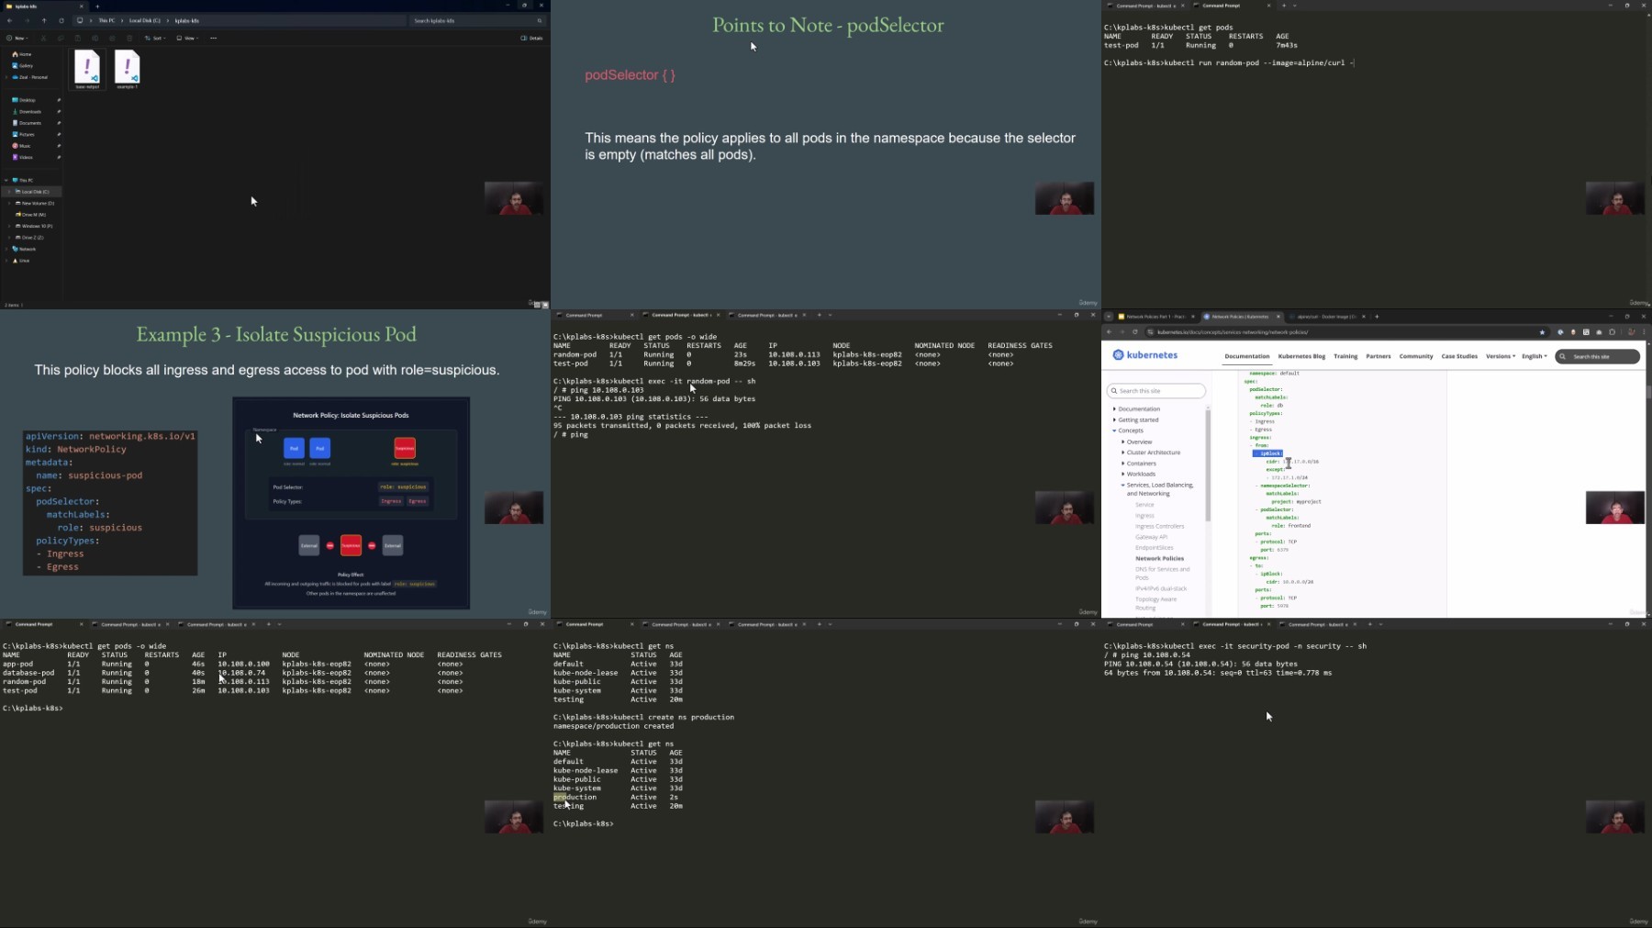Viewport: 1652px width, 928px height.
Task: Expand the Workloads section in the docs sidebar
Action: pyautogui.click(x=1141, y=474)
